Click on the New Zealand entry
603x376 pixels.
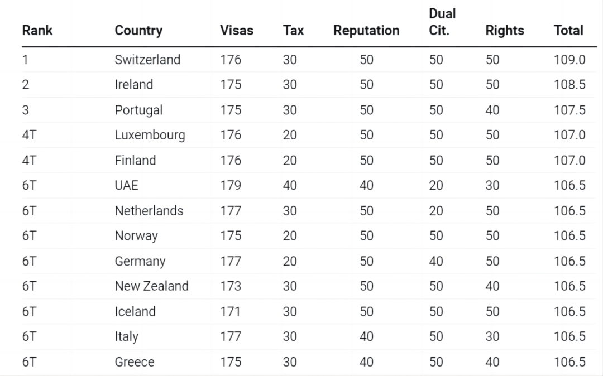coord(151,286)
